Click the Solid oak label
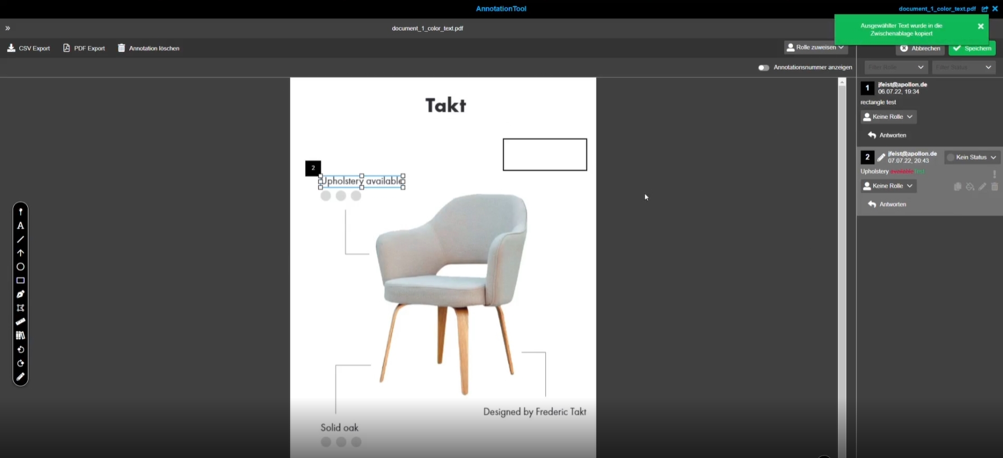This screenshot has height=458, width=1003. point(339,428)
